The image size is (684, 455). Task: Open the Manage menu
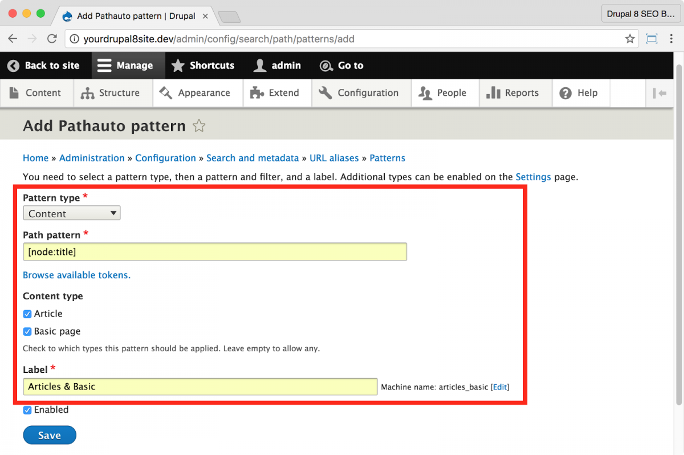point(128,65)
